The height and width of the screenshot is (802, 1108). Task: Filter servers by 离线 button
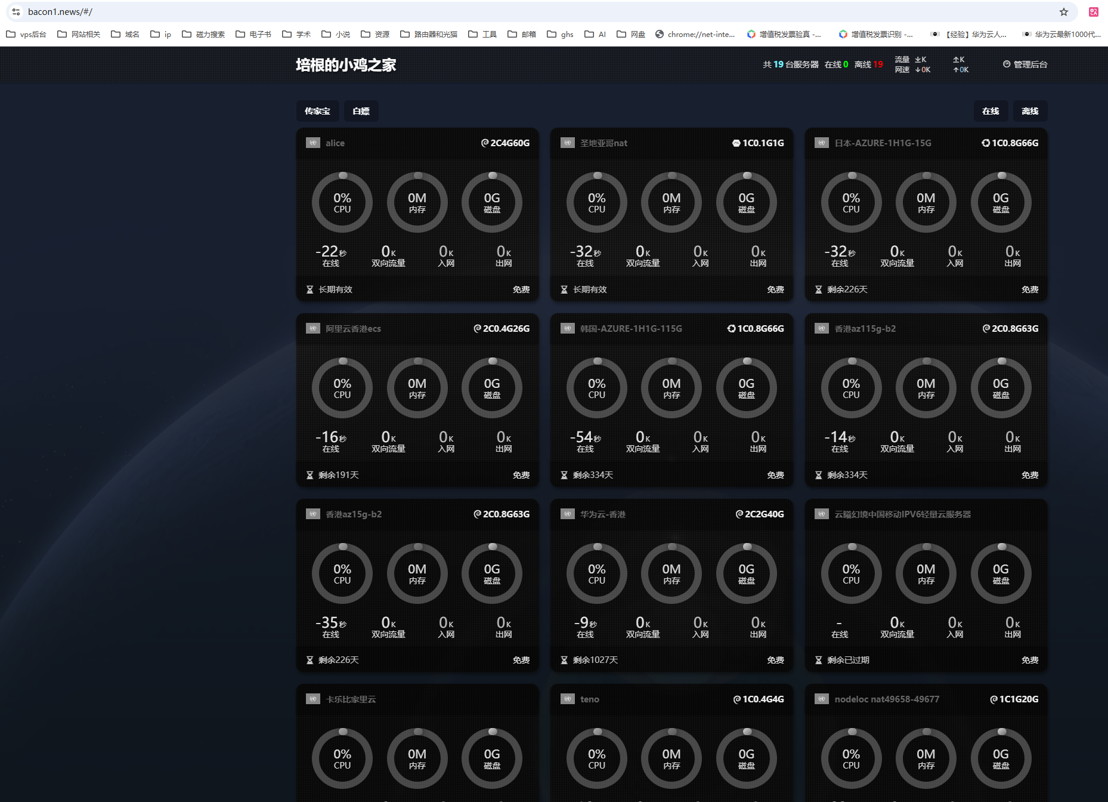[x=1030, y=111]
